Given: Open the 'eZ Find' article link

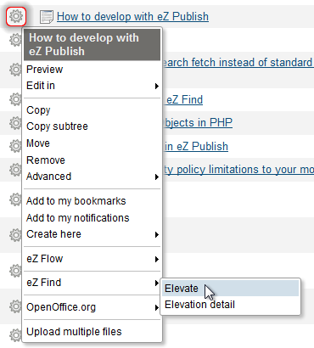Looking at the screenshot, I should pyautogui.click(x=184, y=100).
